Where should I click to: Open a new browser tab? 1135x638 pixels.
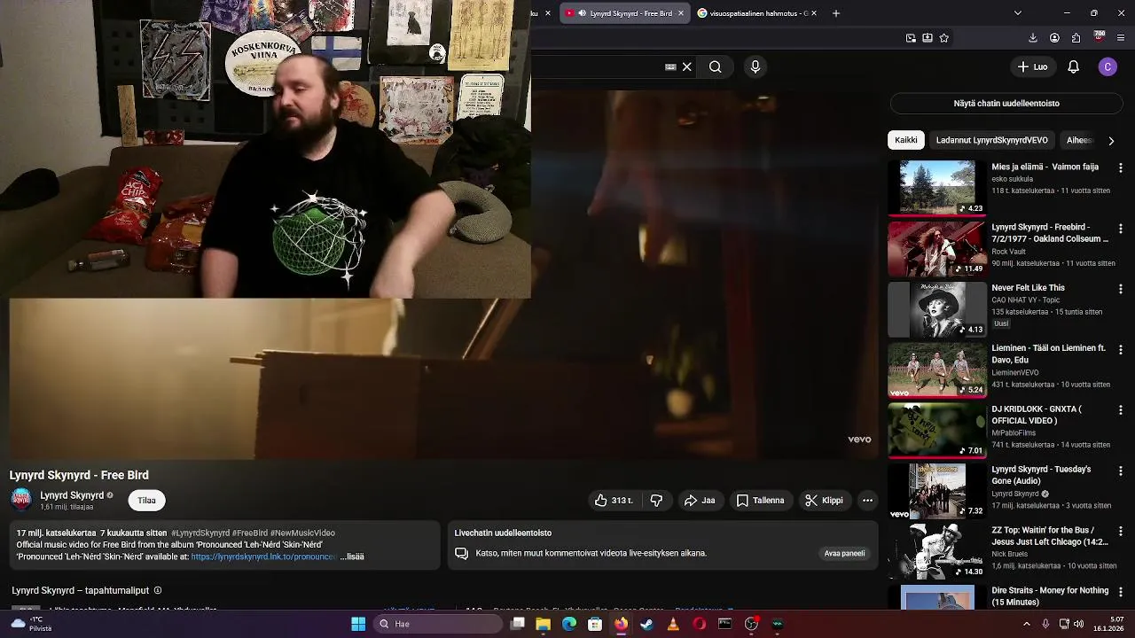[835, 13]
